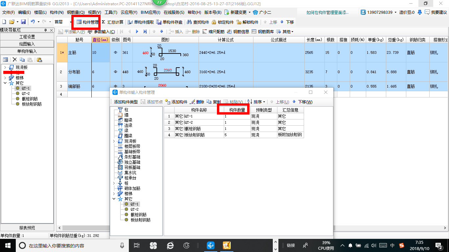Open the 钢筋量(Q) menu
Screen dimensions: 449x252
(76, 12)
